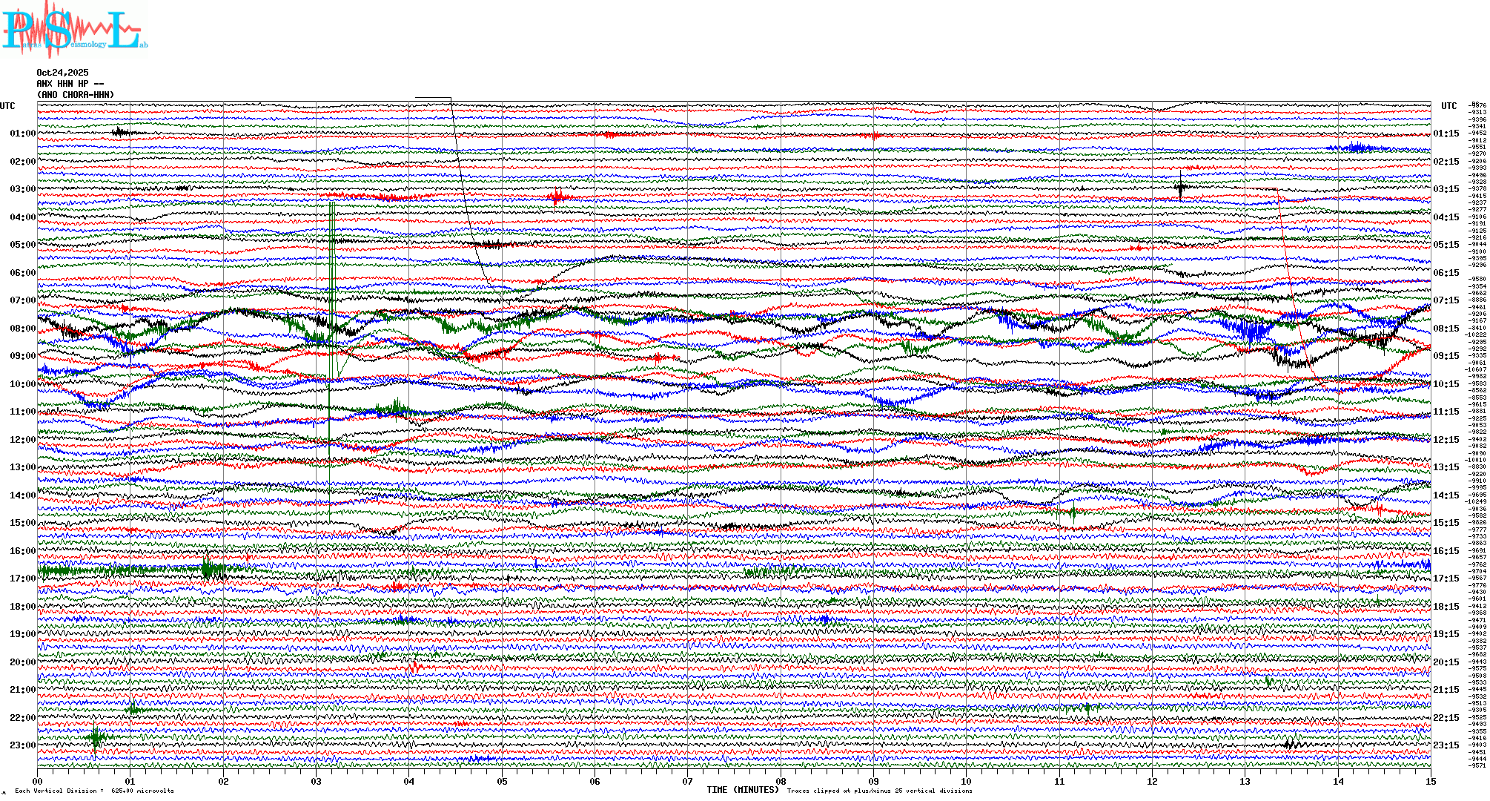Click the left UTC axis label
Screen dimensions: 1490x801
tap(7, 106)
